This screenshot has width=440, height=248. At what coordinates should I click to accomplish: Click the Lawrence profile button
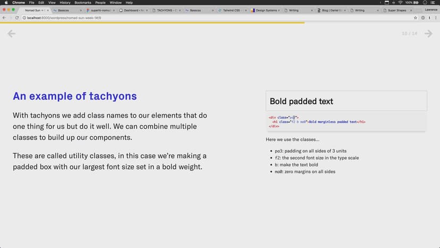pos(430,10)
